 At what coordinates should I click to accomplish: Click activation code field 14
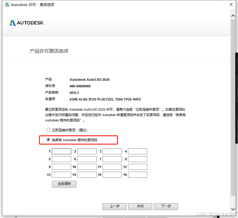(x=87, y=175)
